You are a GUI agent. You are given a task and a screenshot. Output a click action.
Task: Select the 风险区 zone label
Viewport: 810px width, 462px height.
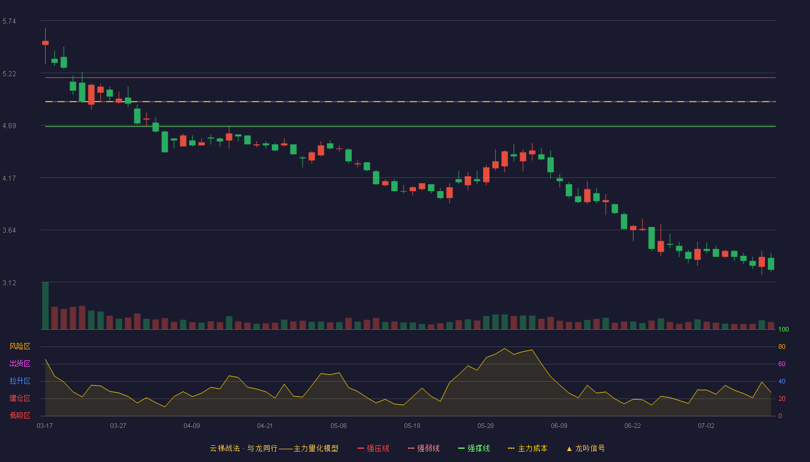click(20, 346)
